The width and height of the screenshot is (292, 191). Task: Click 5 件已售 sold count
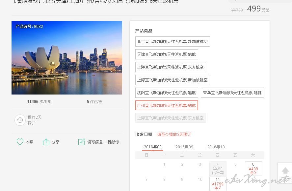[94, 101]
